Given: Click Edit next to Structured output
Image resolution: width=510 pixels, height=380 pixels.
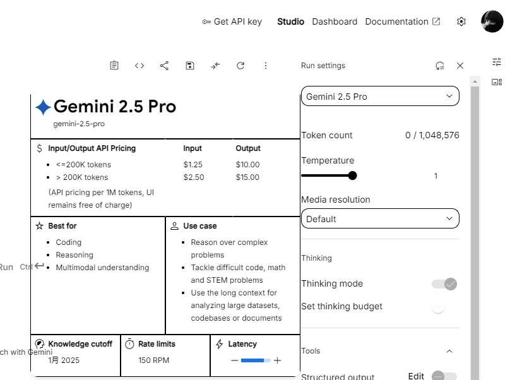Looking at the screenshot, I should [416, 376].
